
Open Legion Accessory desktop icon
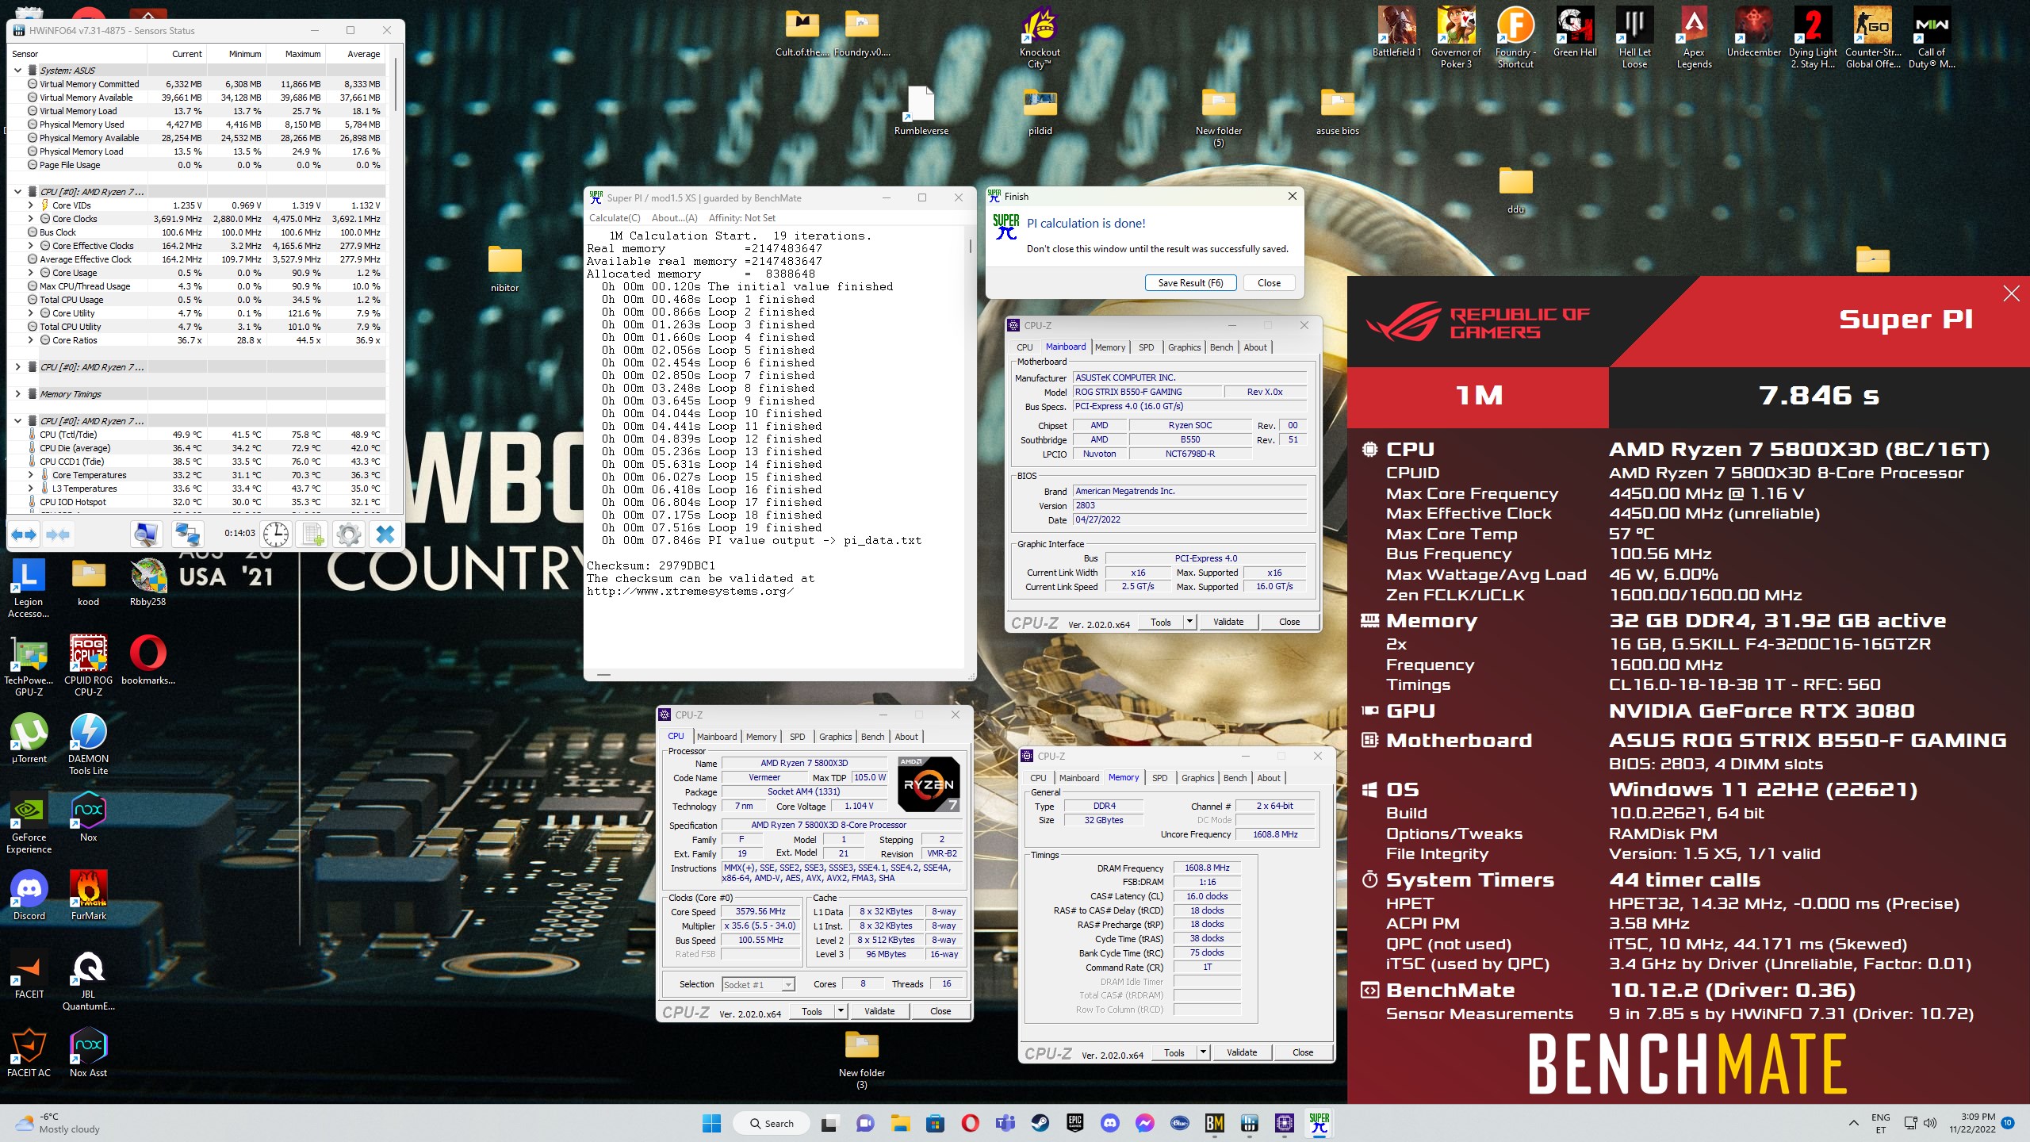[x=29, y=588]
